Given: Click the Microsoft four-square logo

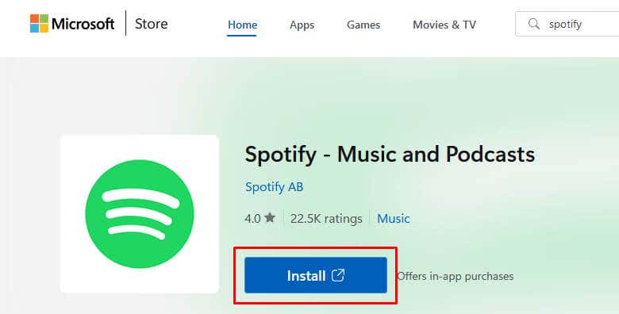Looking at the screenshot, I should 39,23.
